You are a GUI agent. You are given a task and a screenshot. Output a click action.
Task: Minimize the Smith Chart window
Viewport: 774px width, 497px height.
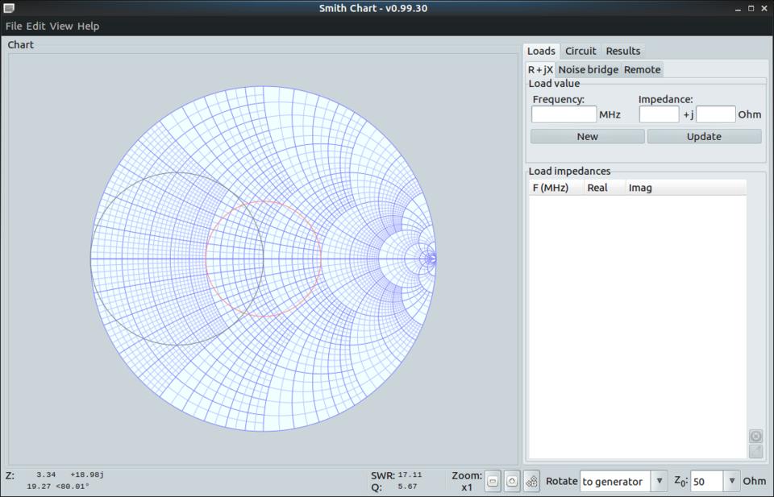point(738,8)
